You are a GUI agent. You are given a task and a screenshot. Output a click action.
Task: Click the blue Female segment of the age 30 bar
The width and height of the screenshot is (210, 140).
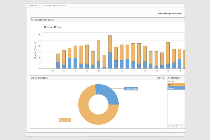110,60
